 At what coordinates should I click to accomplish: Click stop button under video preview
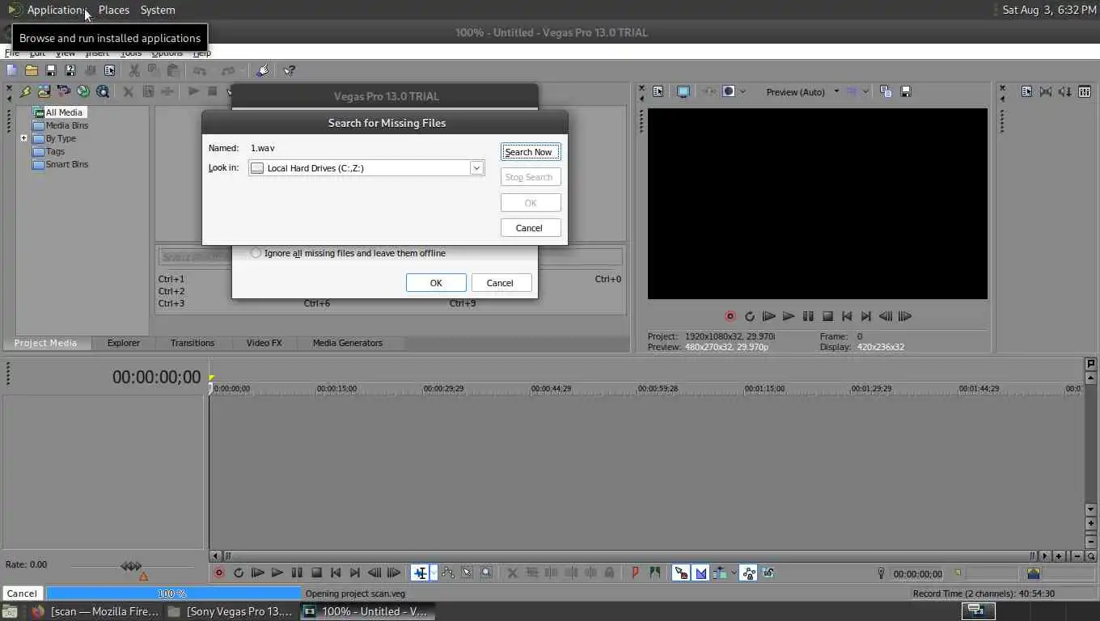827,316
